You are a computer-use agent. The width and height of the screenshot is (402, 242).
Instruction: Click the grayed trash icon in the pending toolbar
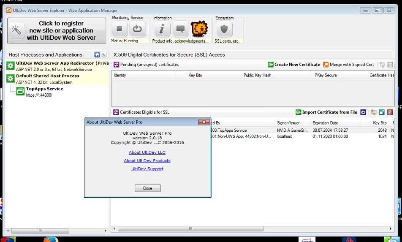tap(390, 65)
